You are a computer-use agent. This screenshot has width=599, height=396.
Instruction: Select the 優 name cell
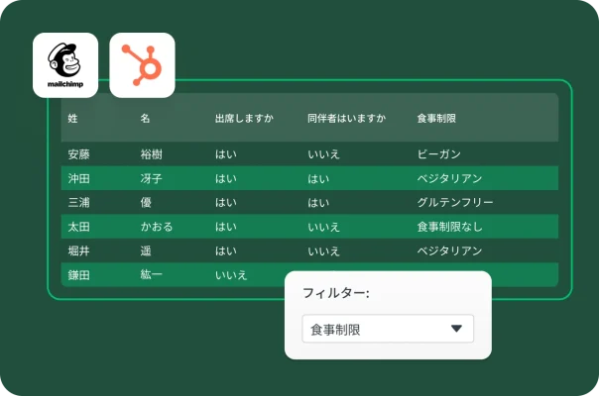point(146,202)
